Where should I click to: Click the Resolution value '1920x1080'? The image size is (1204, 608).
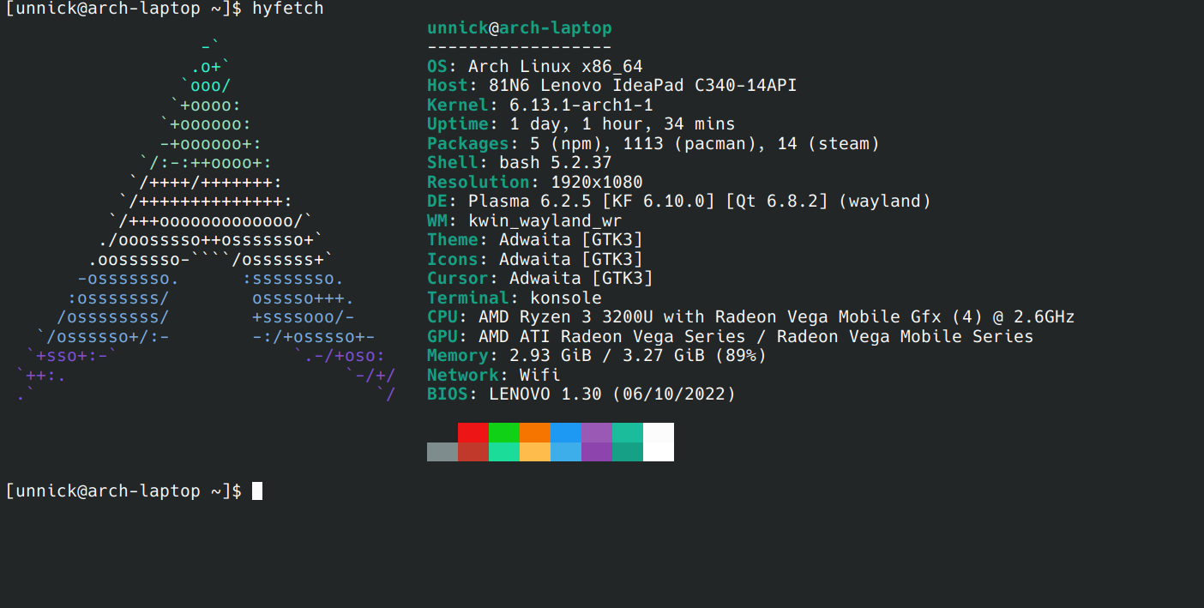point(596,183)
